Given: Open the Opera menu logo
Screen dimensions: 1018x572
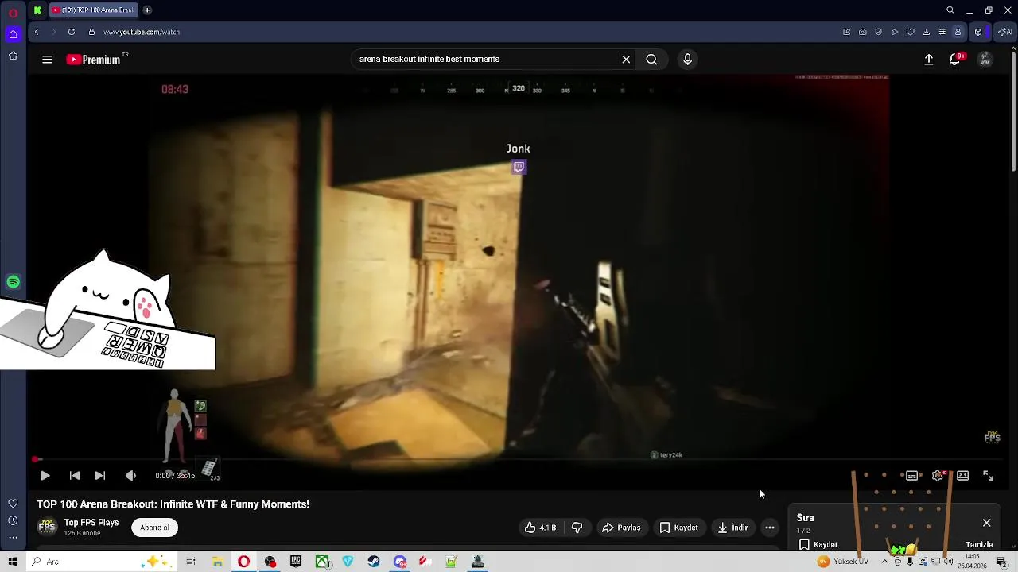Looking at the screenshot, I should click(x=13, y=12).
